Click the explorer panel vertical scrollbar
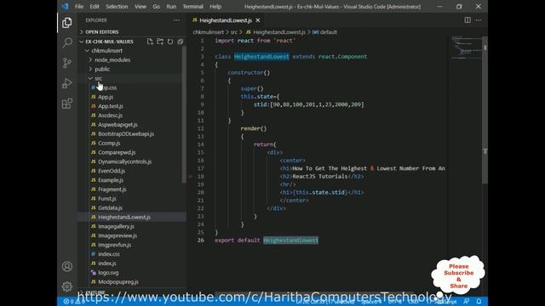The image size is (545, 306). [x=184, y=115]
